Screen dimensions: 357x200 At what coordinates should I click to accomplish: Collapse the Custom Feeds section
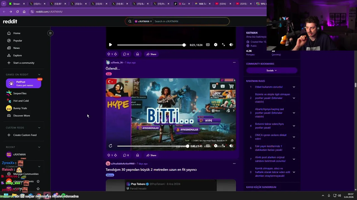point(39,127)
